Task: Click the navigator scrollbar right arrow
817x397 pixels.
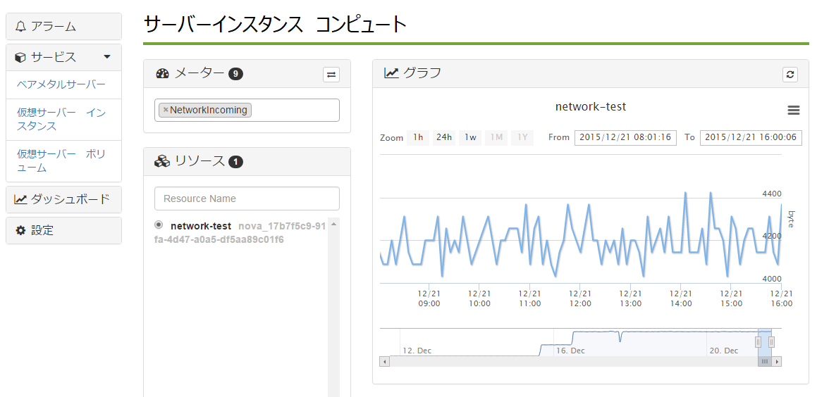Action: coord(777,361)
